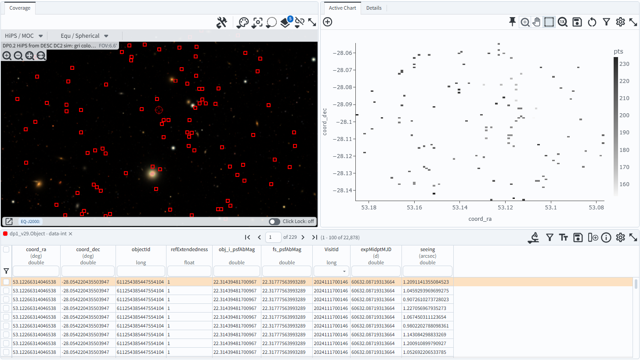Open the layers icon with 5 badge
Image resolution: width=640 pixels, height=360 pixels.
(x=286, y=22)
